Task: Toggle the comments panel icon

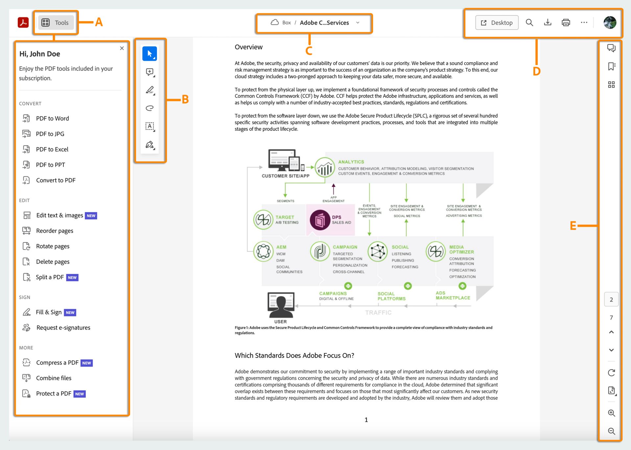Action: pos(613,48)
